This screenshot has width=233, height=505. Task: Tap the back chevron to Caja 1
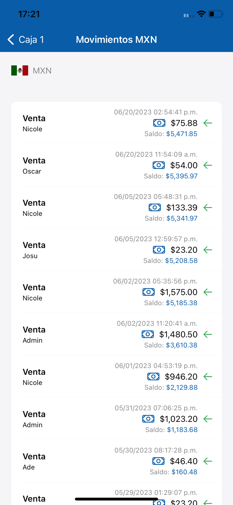pyautogui.click(x=11, y=40)
